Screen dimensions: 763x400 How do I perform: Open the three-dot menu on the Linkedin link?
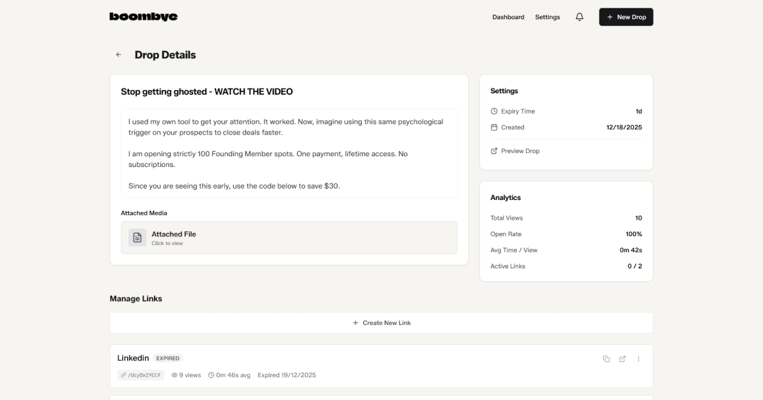pyautogui.click(x=638, y=359)
